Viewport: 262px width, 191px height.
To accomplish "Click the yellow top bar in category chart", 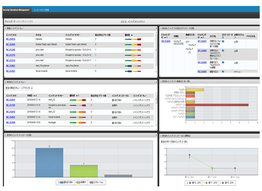I will pyautogui.click(x=195, y=90).
